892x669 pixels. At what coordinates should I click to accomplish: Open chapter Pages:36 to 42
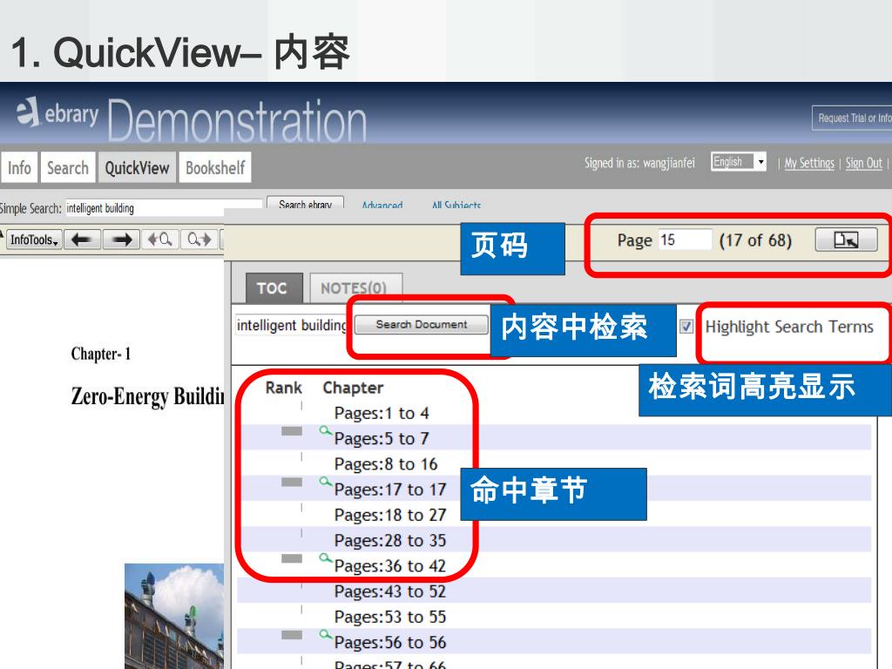point(390,566)
